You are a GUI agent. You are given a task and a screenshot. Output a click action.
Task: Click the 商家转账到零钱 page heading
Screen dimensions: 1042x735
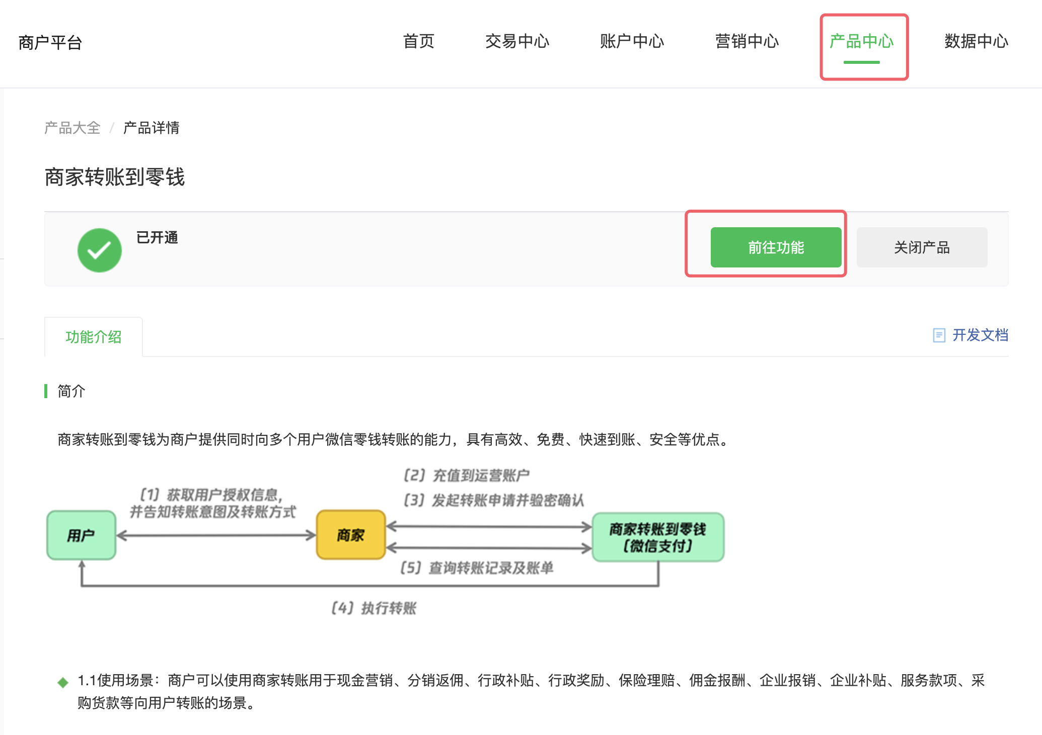tap(115, 177)
